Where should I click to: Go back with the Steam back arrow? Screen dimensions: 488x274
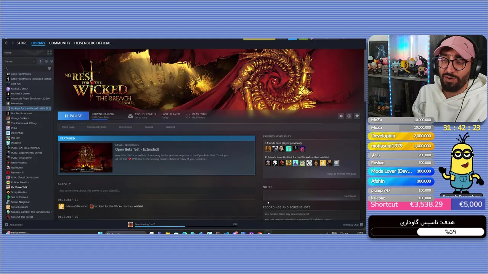[x=6, y=43]
